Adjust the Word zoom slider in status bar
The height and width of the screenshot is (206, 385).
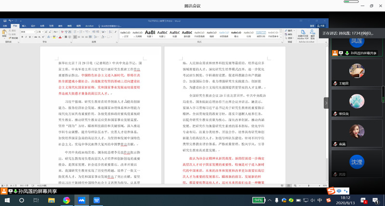[308, 185]
